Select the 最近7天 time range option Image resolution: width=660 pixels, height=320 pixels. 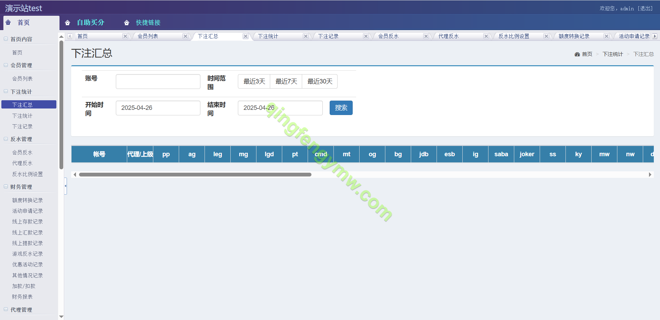[286, 81]
